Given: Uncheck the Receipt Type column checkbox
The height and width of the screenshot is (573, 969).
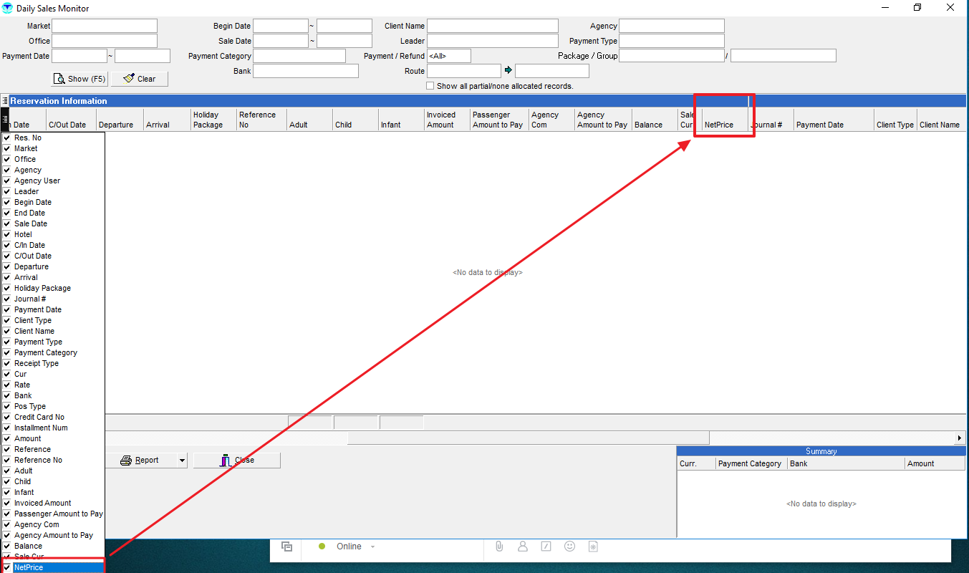Looking at the screenshot, I should 6,363.
